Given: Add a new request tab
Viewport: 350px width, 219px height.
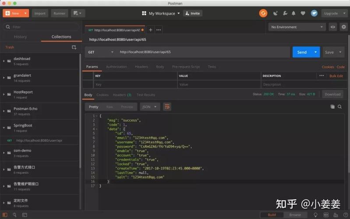Looking at the screenshot, I should [151, 30].
